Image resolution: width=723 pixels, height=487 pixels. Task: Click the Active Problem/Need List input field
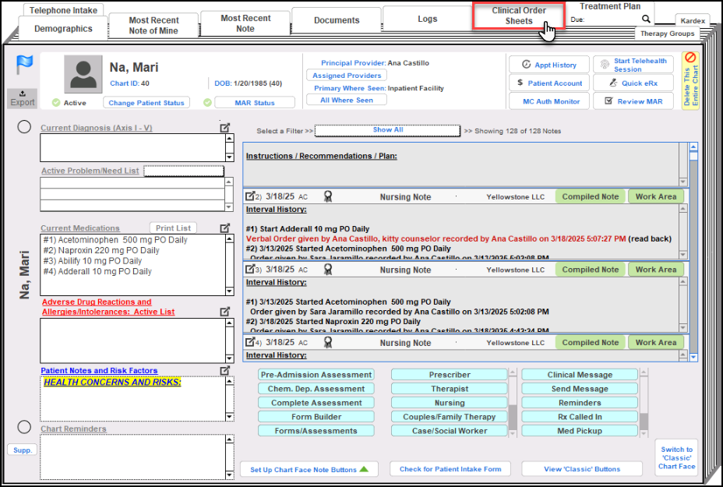point(184,171)
